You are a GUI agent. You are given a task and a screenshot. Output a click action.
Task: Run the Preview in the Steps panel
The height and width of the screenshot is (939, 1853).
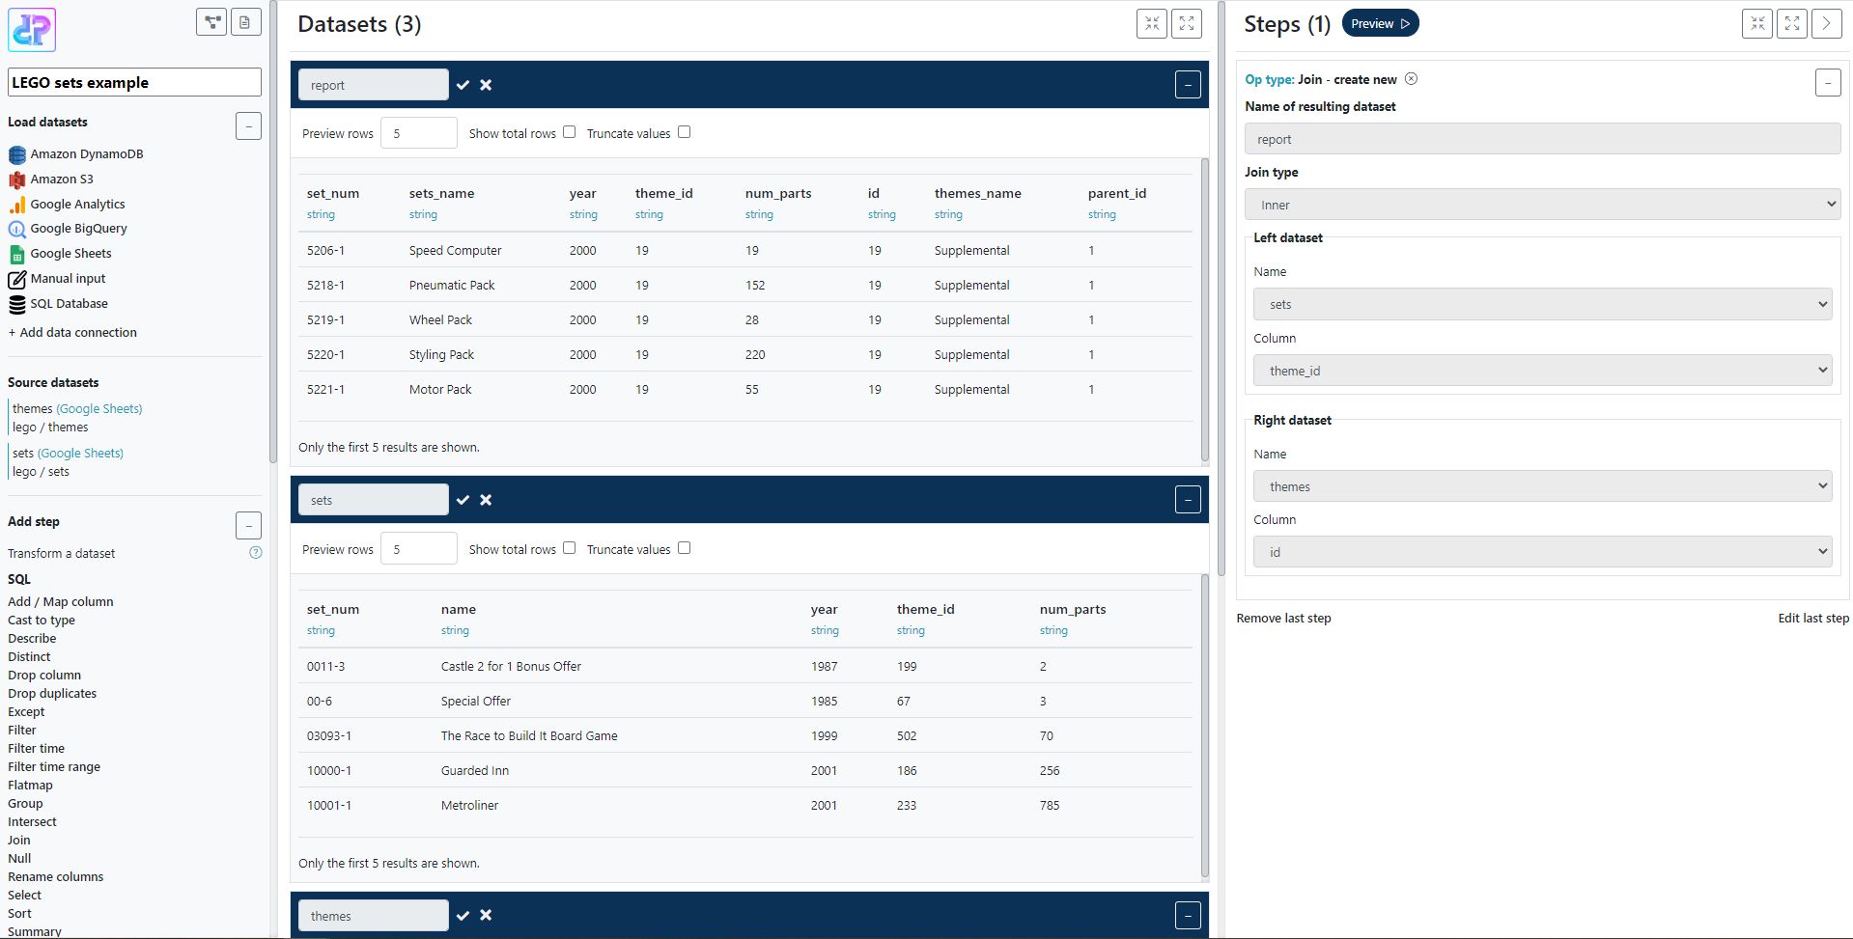pos(1379,22)
